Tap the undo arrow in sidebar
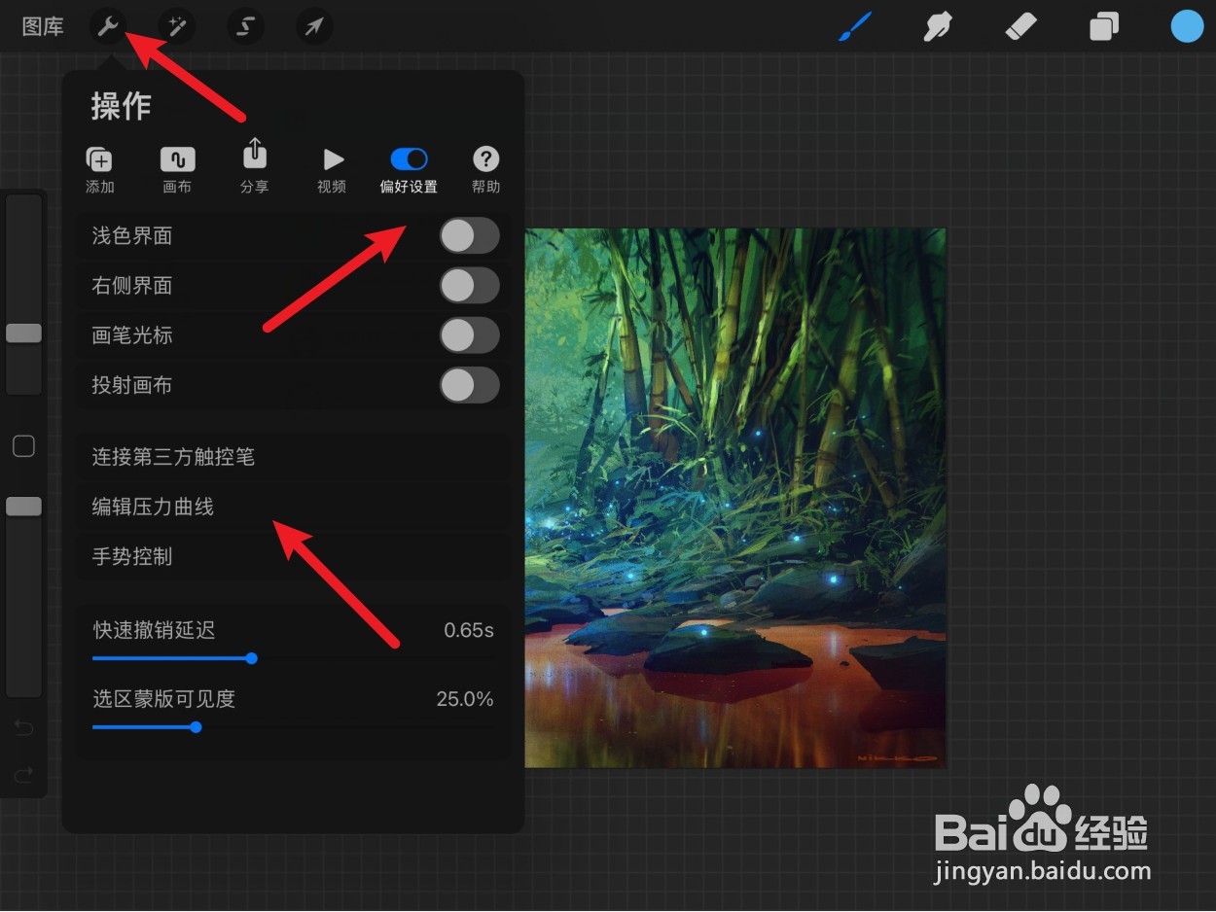This screenshot has height=912, width=1216. 23,728
